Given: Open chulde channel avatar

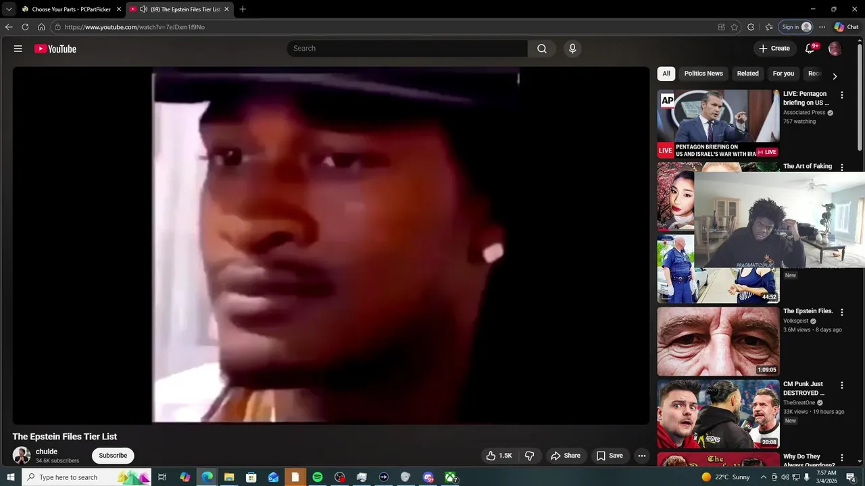Looking at the screenshot, I should (22, 456).
